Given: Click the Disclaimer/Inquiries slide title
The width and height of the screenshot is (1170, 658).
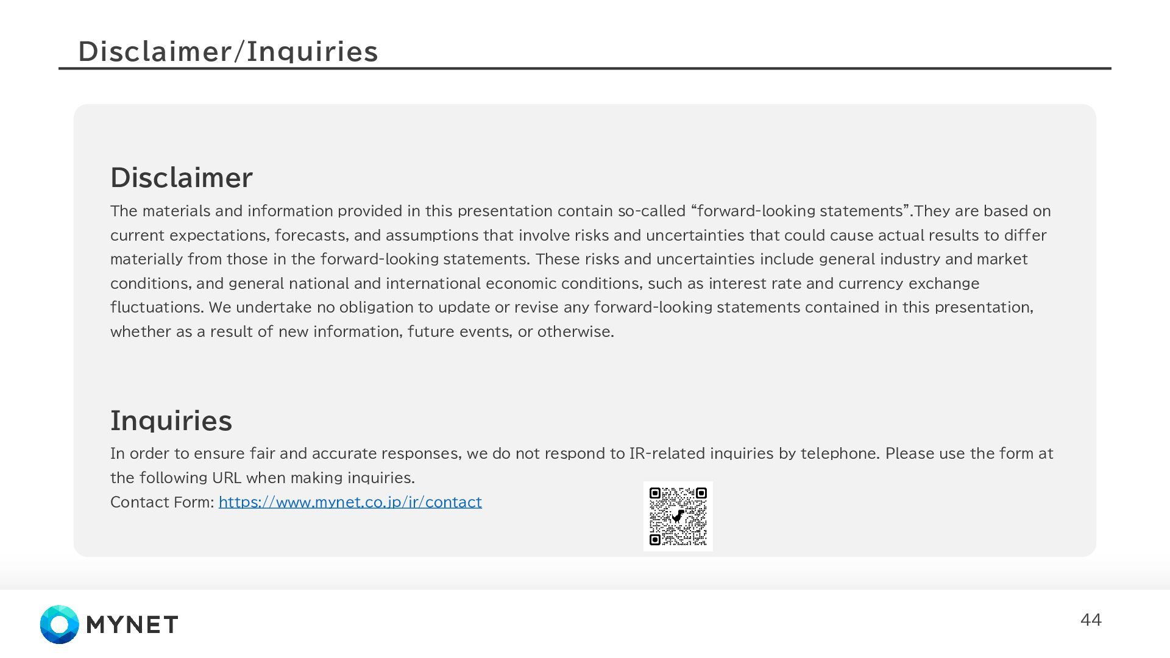Looking at the screenshot, I should 228,51.
